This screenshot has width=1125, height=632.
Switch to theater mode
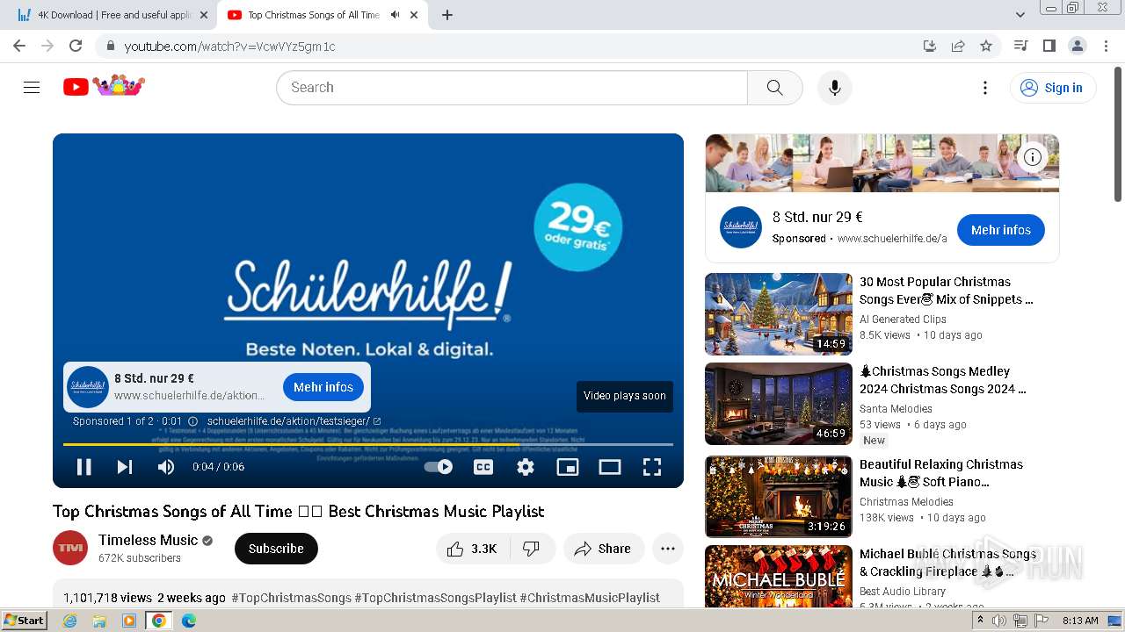610,467
